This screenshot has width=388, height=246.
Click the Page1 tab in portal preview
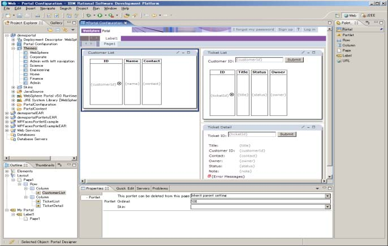pos(109,44)
